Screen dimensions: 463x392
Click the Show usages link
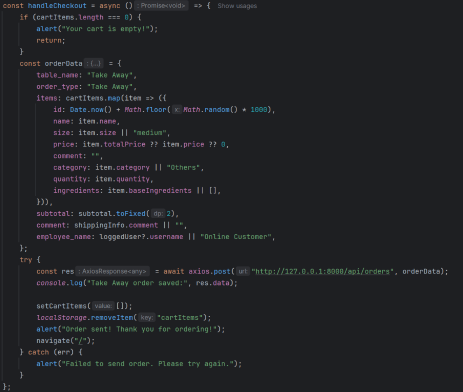coord(237,6)
